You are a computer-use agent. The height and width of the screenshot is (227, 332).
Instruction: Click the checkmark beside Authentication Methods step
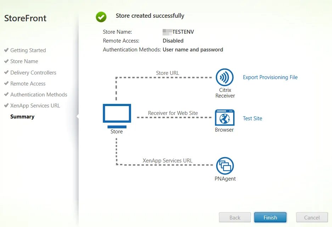(6, 95)
